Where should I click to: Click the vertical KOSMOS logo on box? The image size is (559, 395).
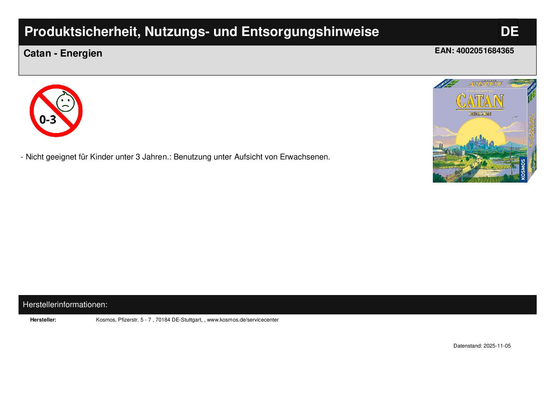[523, 169]
